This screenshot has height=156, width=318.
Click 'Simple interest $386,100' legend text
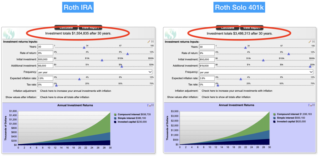click(132, 118)
